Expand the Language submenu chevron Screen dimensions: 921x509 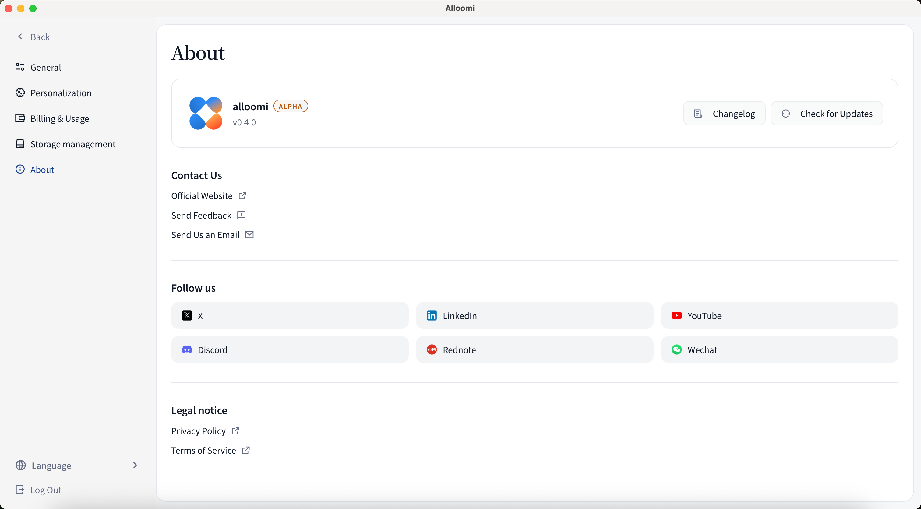[135, 465]
